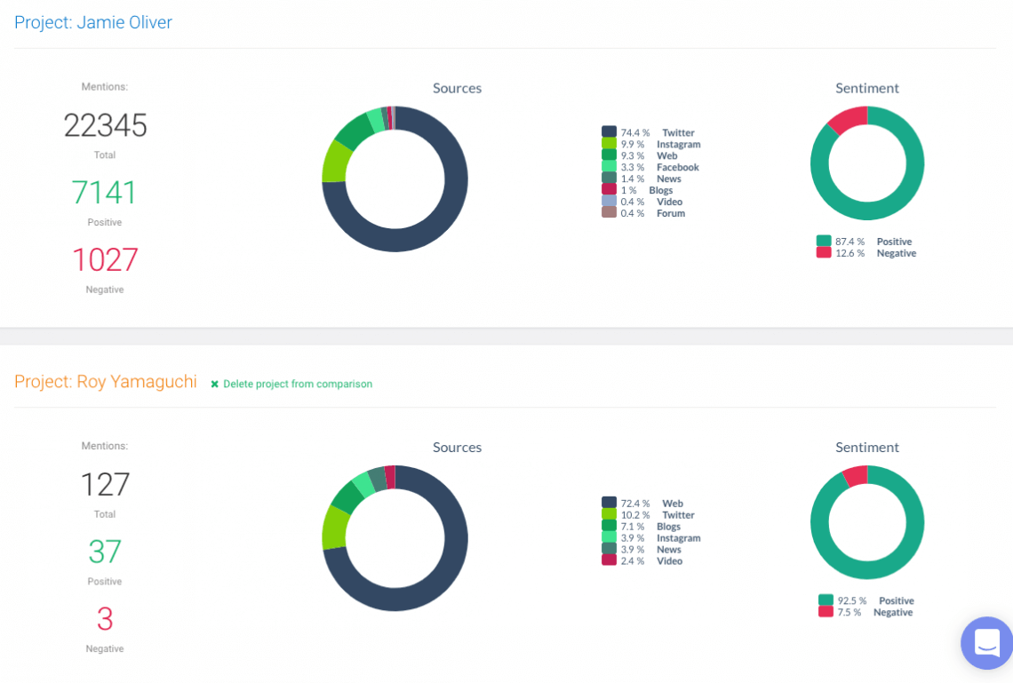Viewport: 1013px width, 683px height.
Task: Open Project: Jamie Oliver heading
Action: point(93,22)
